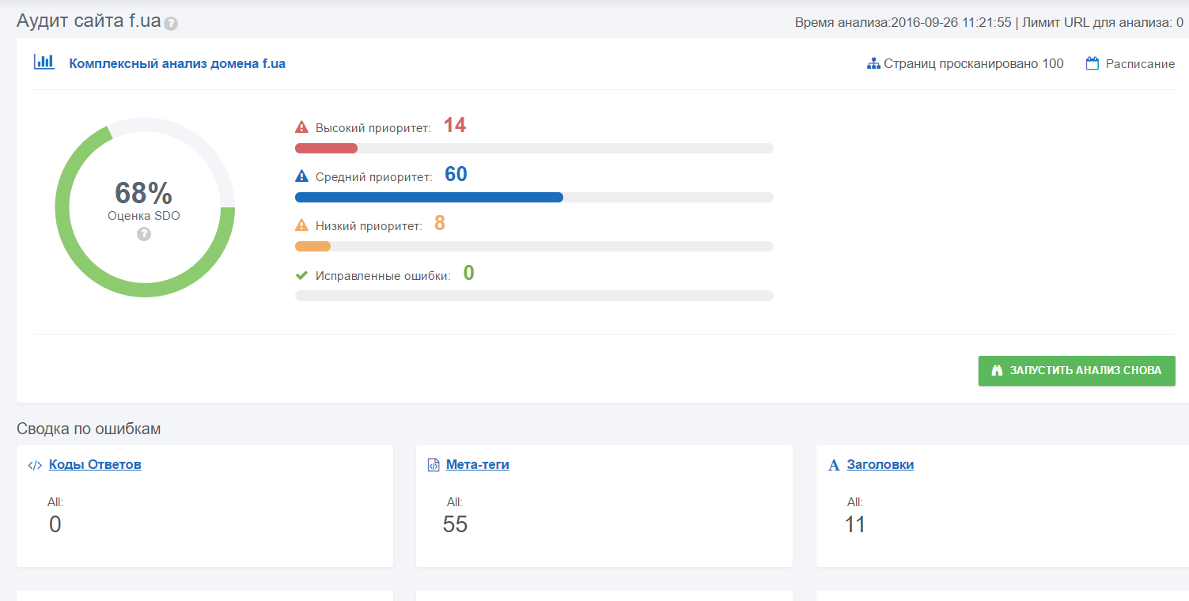Viewport: 1189px width, 601px height.
Task: Click the 'Высокий приоритет:' label
Action: click(373, 127)
